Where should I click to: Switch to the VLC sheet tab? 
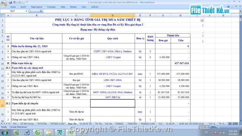pyautogui.click(x=161, y=124)
